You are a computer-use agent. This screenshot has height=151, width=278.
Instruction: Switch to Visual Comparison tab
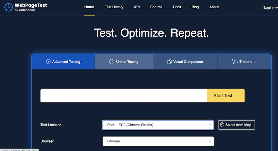(x=185, y=62)
